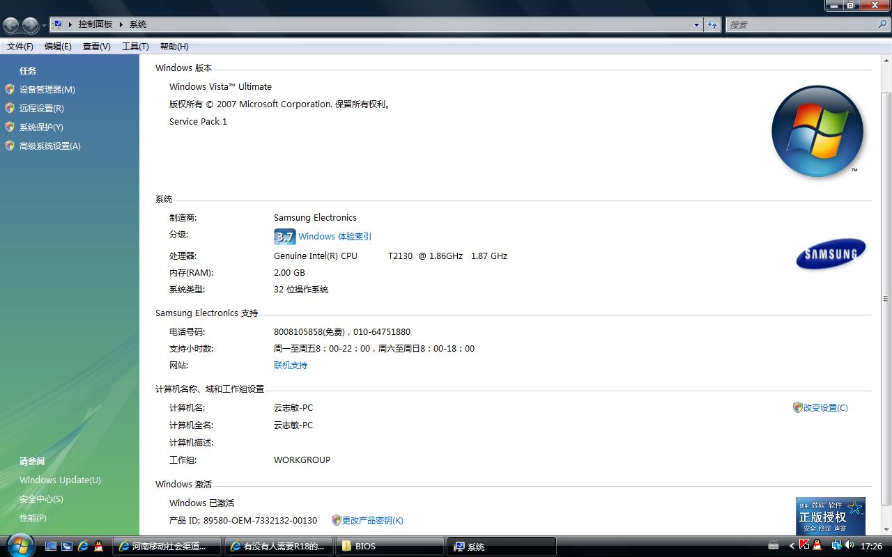Click the shield icon beside 设备管理器

pyautogui.click(x=10, y=89)
